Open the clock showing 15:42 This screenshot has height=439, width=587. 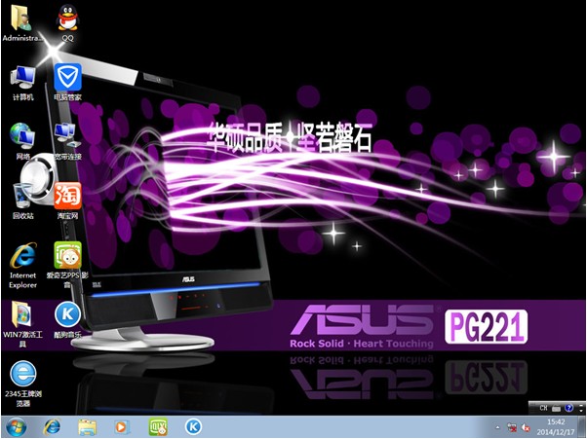click(x=556, y=427)
